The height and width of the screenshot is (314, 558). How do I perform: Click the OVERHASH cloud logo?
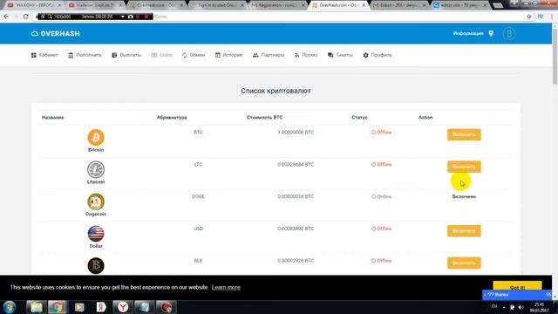click(x=56, y=33)
